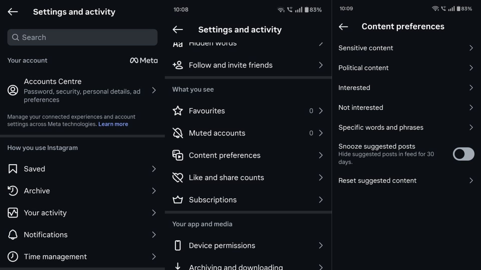Open the Time management menu item

(x=55, y=256)
